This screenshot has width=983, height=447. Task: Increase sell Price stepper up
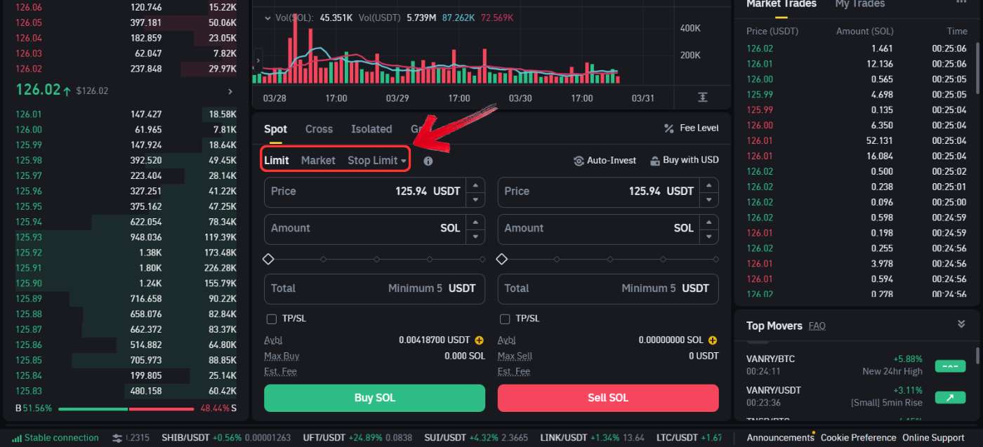[x=709, y=185]
